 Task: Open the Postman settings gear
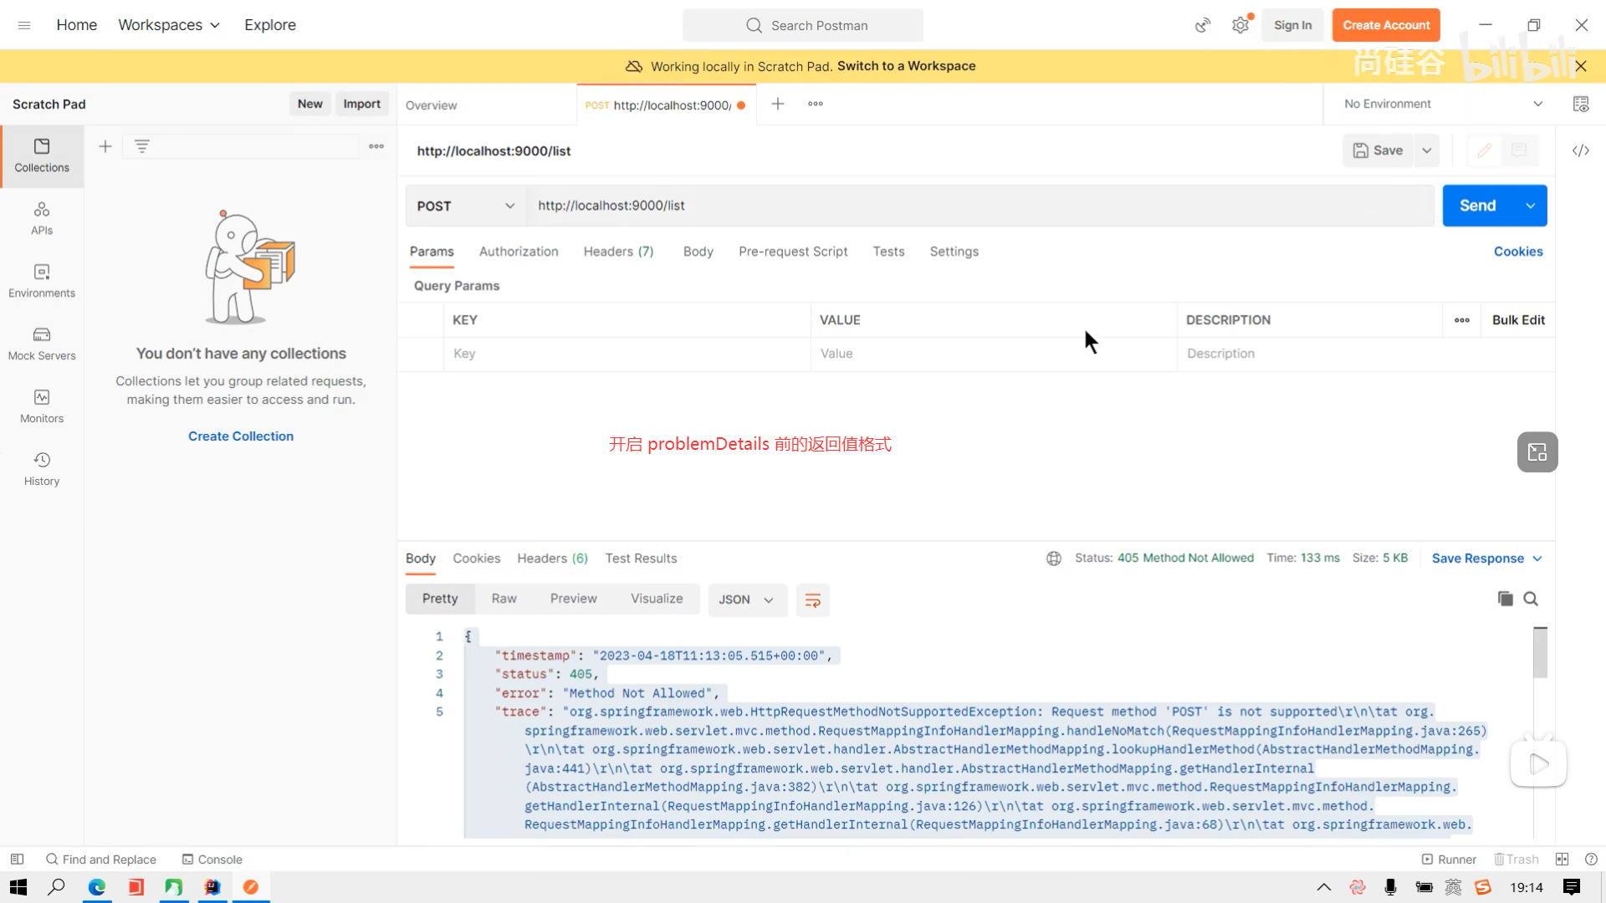coord(1240,25)
